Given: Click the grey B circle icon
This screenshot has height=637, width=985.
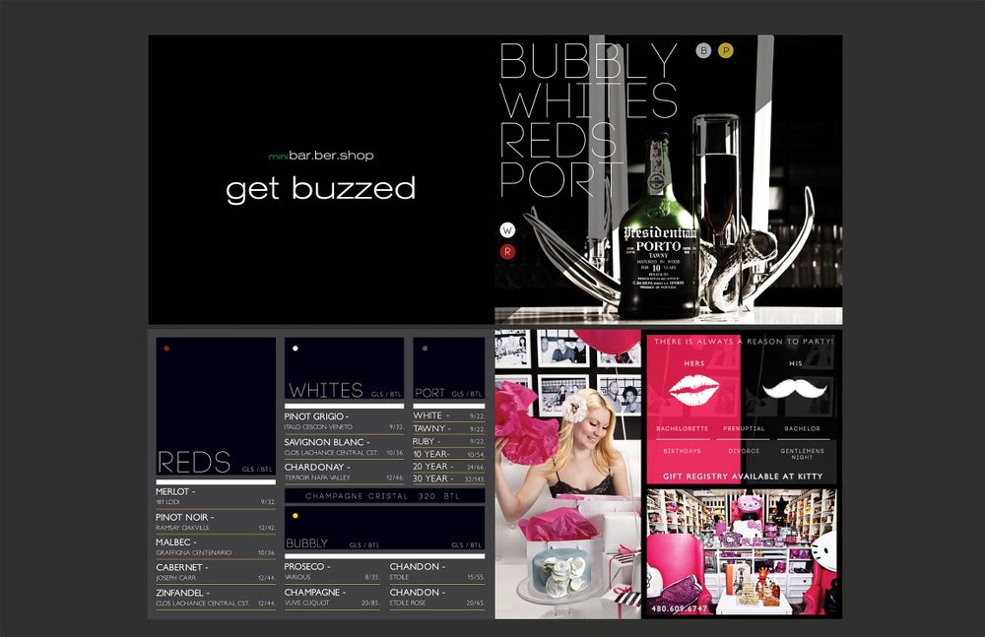Looking at the screenshot, I should pos(703,51).
